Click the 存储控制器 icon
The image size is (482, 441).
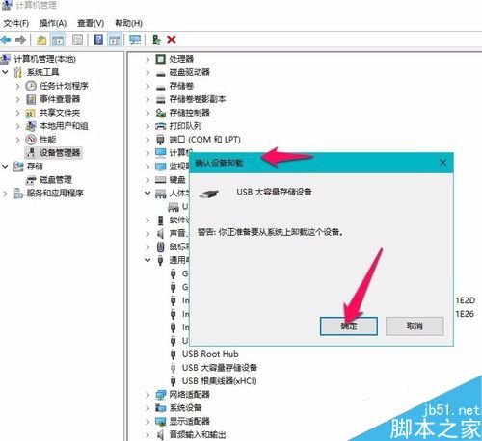160,113
